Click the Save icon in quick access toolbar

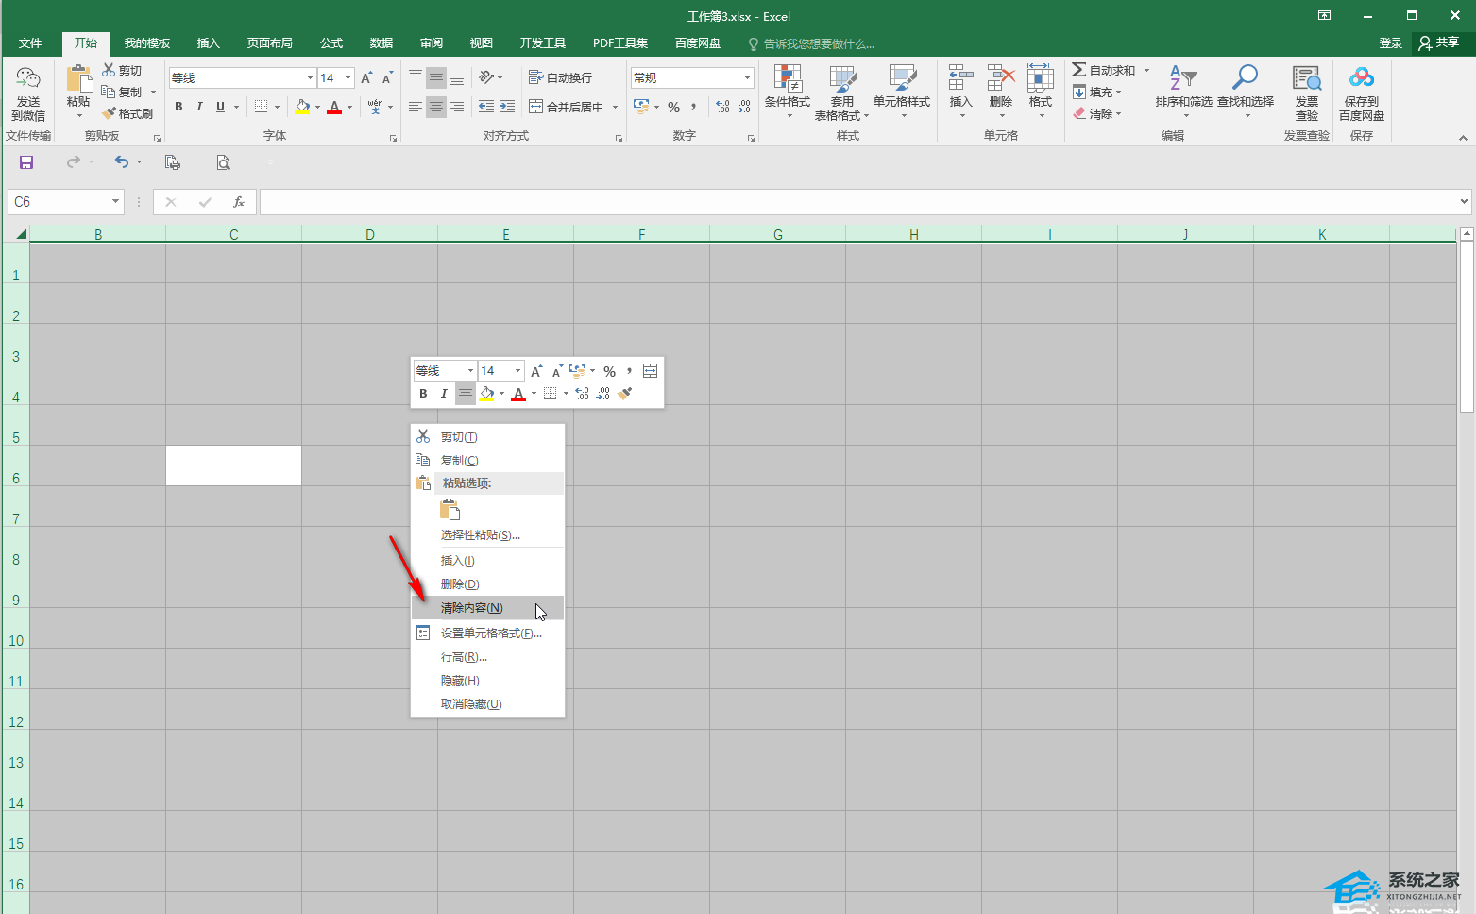26,162
